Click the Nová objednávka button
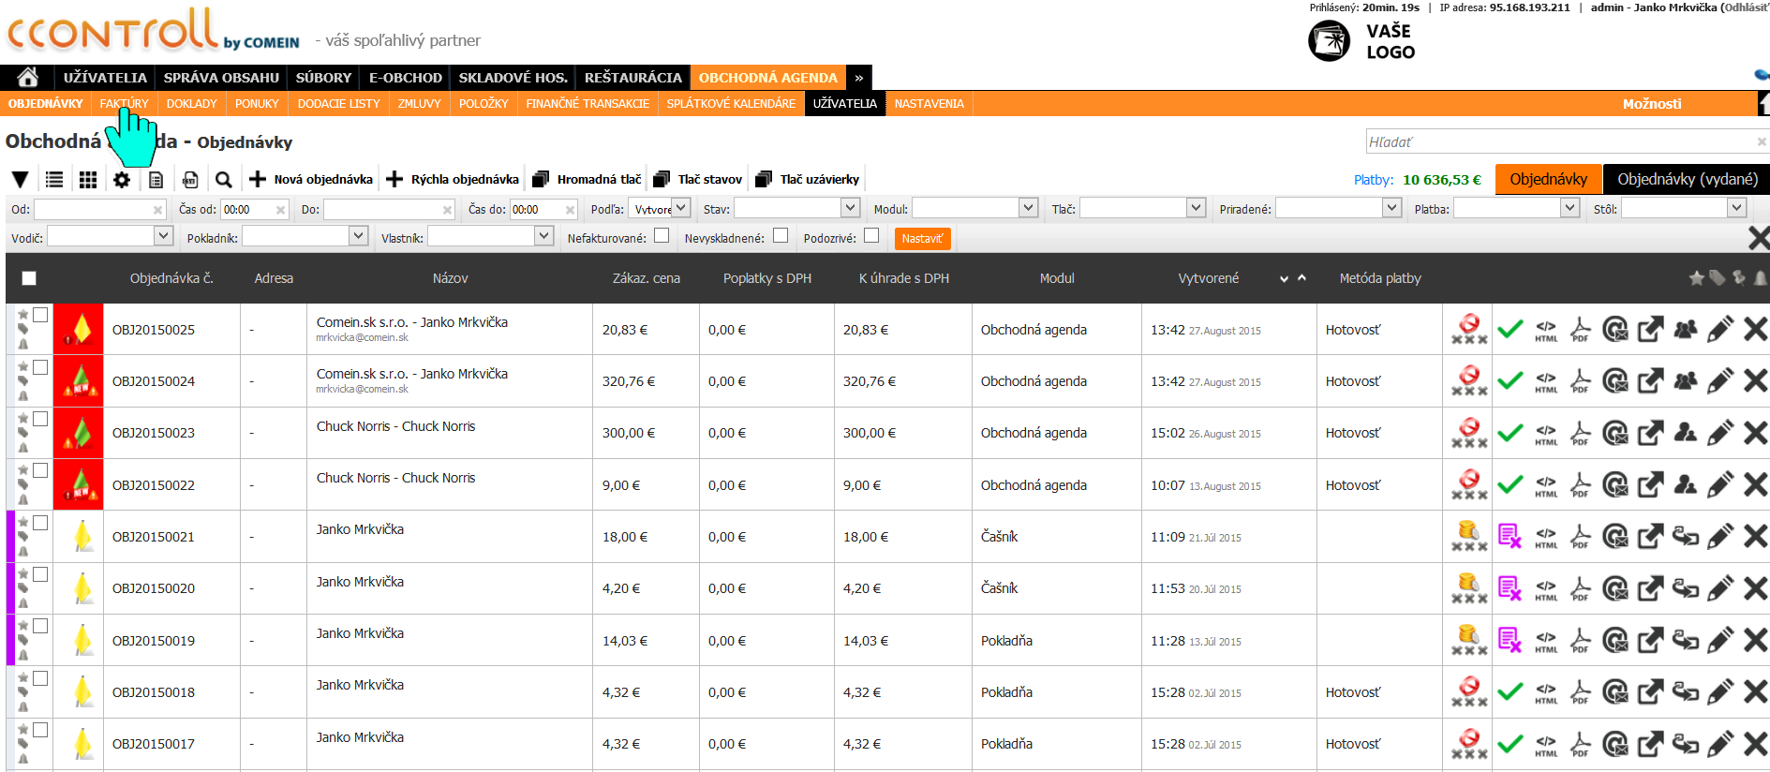Screen dimensions: 1770x772 [x=311, y=179]
